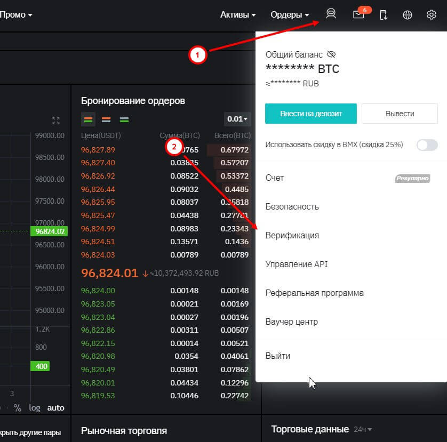The width and height of the screenshot is (447, 442).
Task: Open the user profile icon menu
Action: tap(331, 14)
